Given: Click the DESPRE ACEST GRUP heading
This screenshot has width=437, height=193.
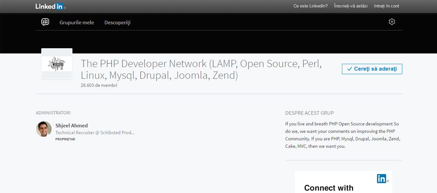Looking at the screenshot, I should coord(309,113).
